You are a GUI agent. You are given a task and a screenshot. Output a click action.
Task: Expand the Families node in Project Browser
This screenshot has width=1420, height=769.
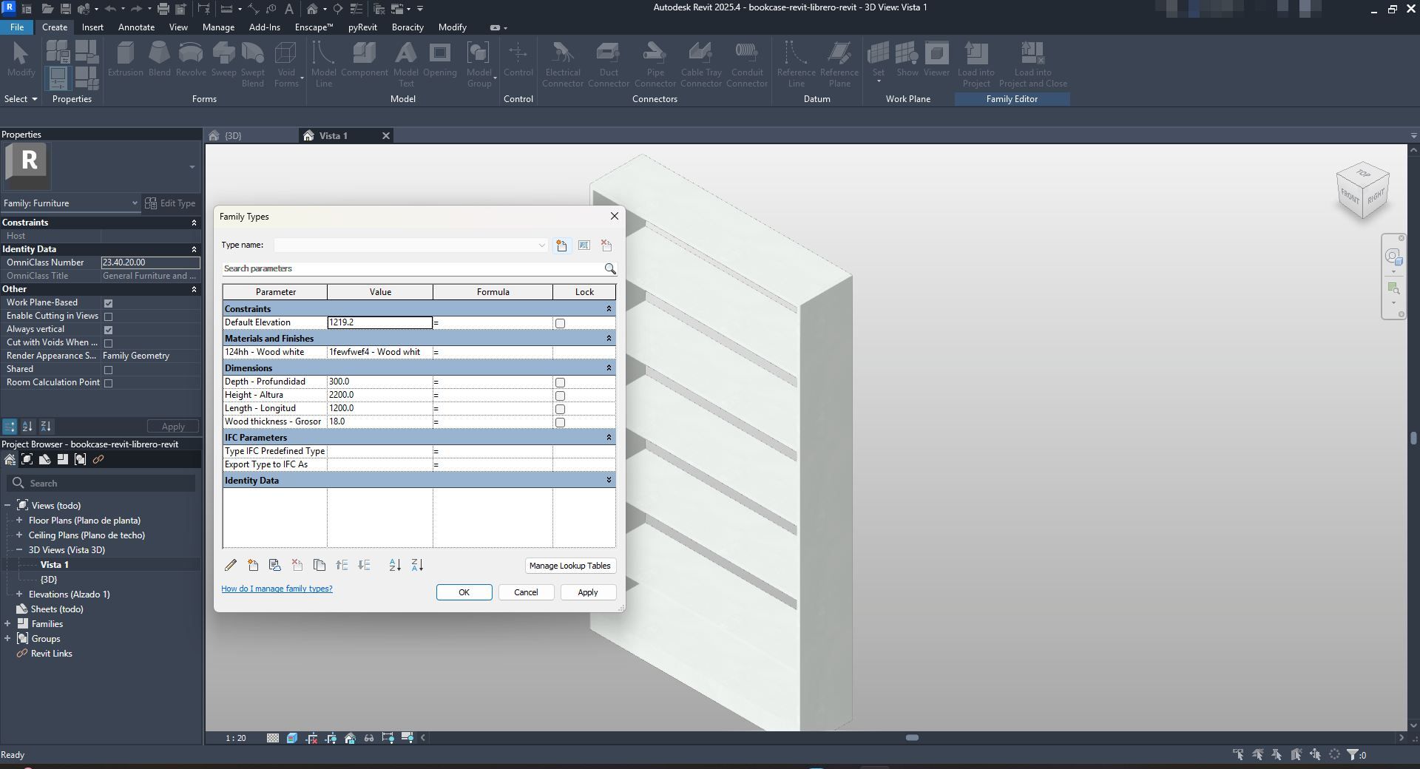[7, 624]
